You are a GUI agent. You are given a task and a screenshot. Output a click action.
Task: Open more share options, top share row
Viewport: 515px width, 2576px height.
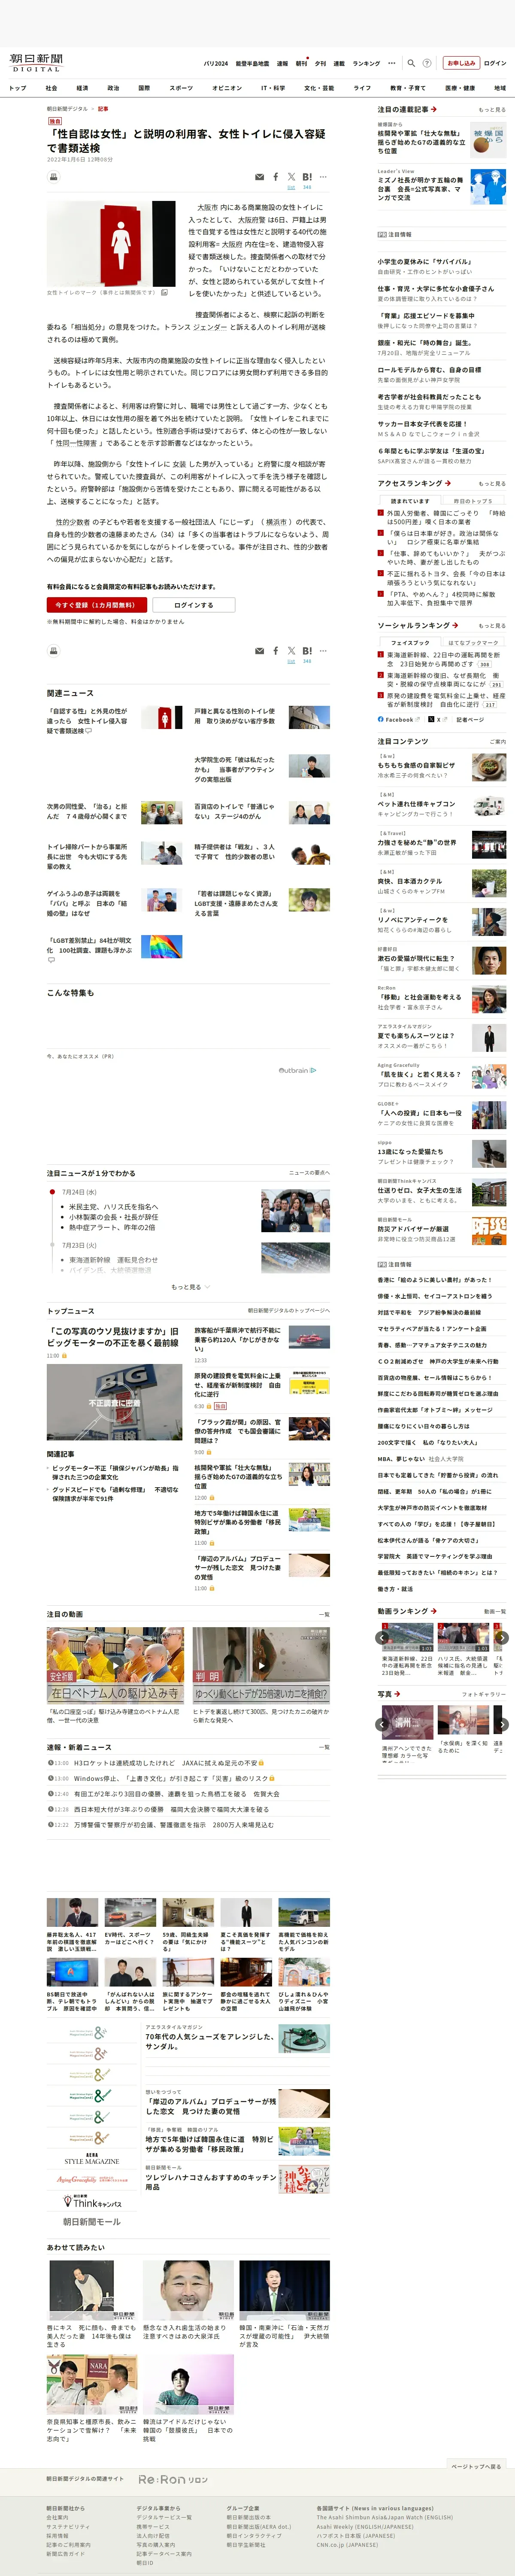click(323, 177)
